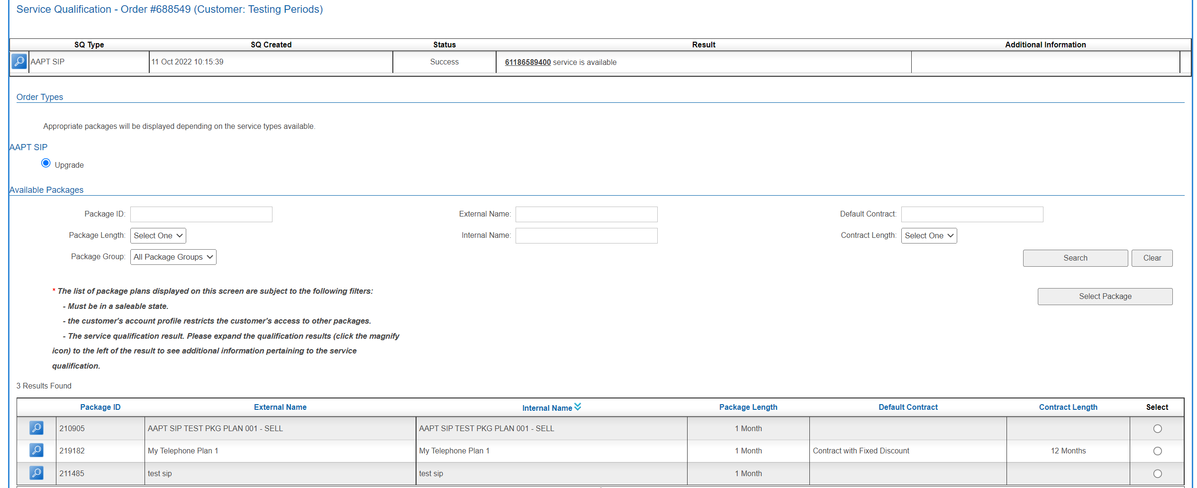
Task: Click the Select Package button
Action: tap(1105, 297)
